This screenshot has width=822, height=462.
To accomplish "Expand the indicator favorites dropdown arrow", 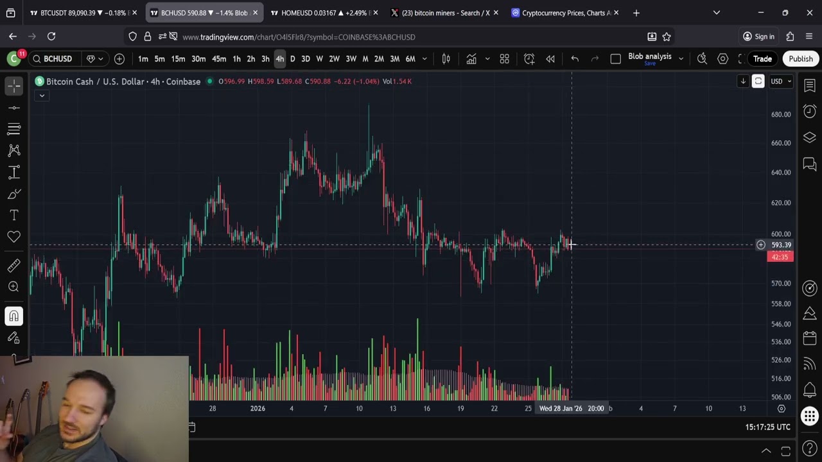I will tap(487, 59).
